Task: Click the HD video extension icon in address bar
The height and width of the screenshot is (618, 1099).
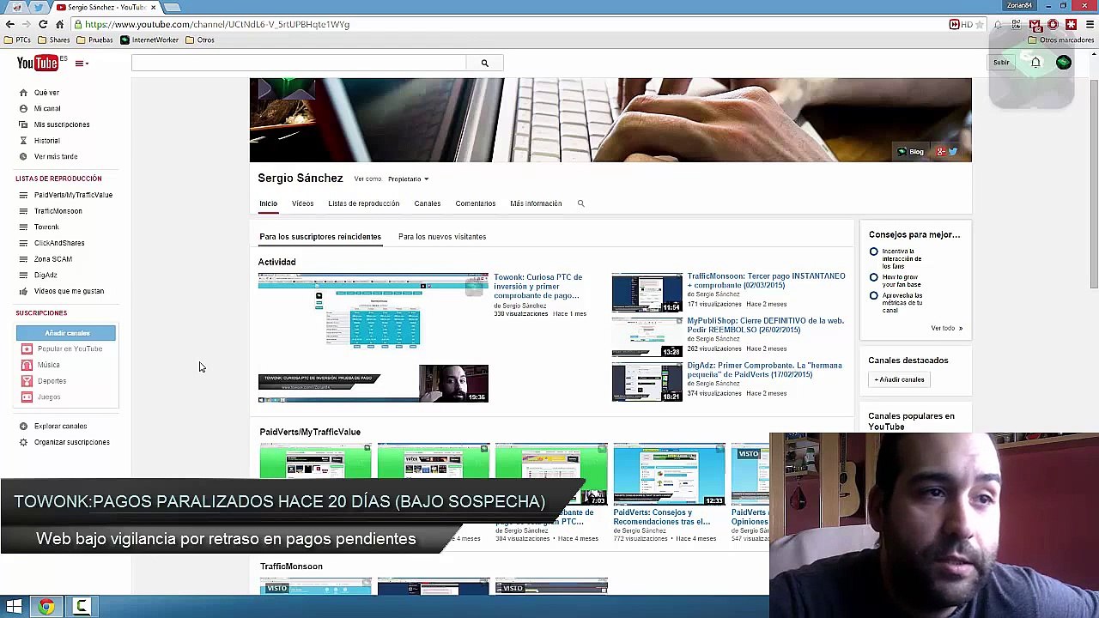Action: (961, 24)
